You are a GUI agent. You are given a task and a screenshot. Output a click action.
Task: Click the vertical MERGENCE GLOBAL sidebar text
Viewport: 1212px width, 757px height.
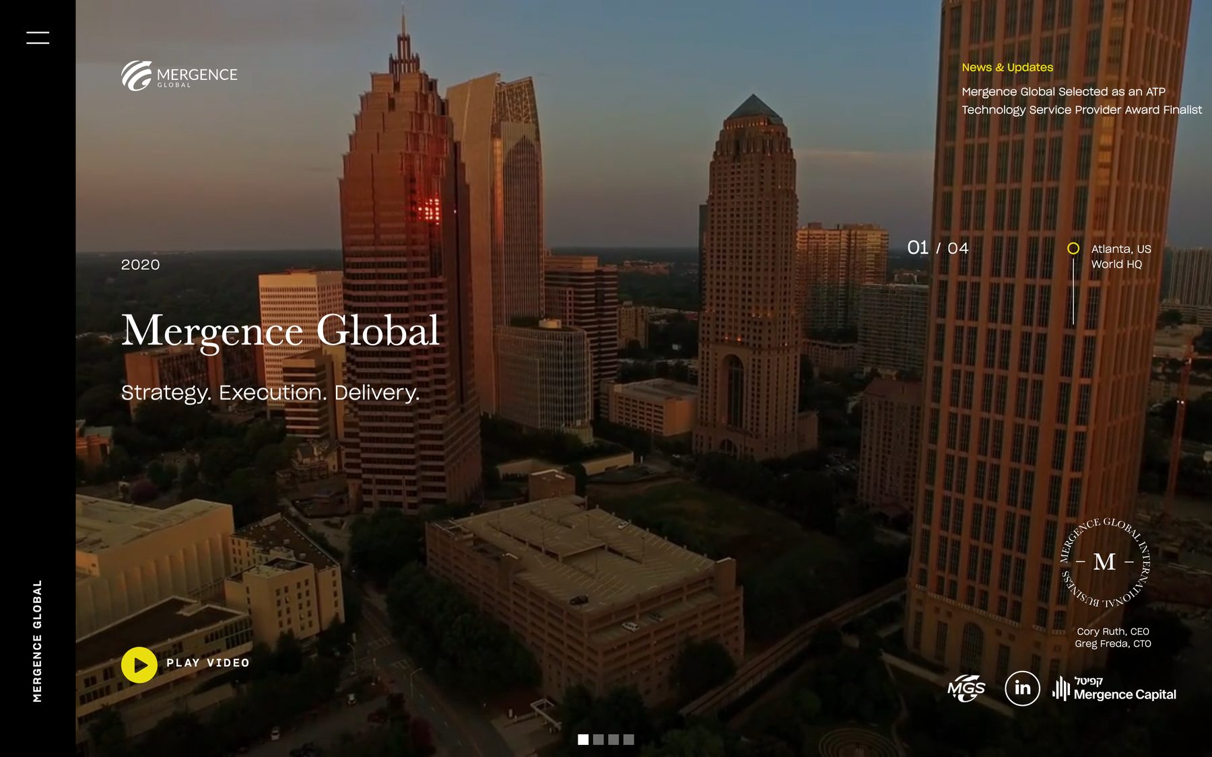(38, 641)
